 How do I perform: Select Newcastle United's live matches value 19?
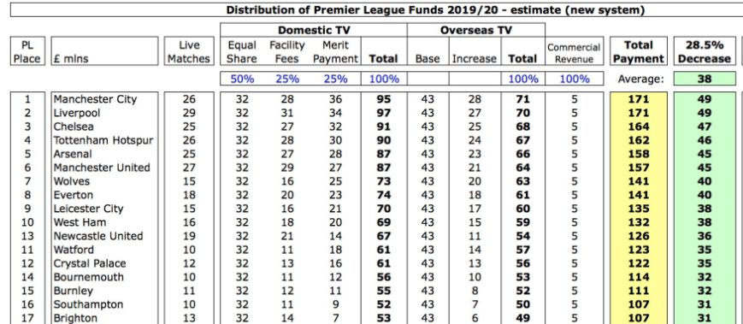189,236
